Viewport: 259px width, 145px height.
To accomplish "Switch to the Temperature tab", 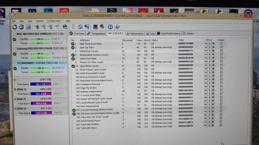I will 96,33.
